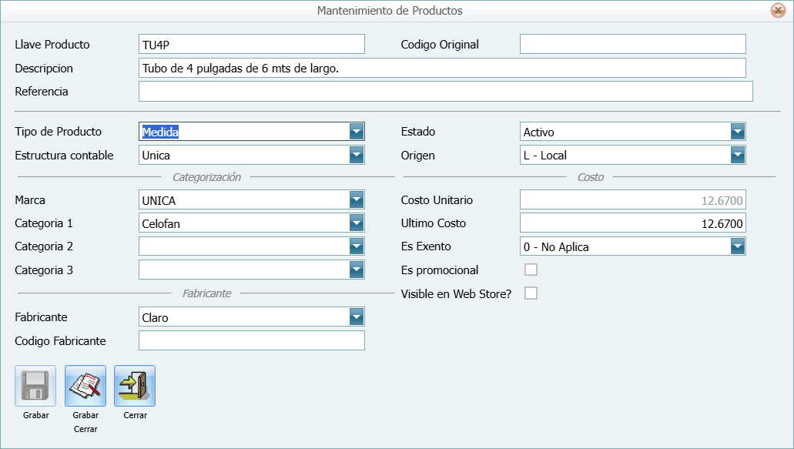
Task: Click into the Descripcion field
Action: [442, 68]
